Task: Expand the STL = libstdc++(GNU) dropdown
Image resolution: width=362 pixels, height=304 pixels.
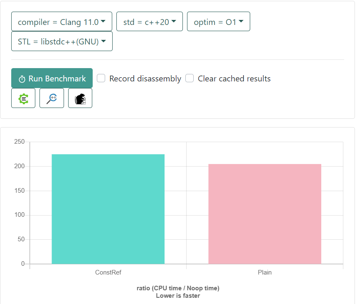Action: (62, 42)
